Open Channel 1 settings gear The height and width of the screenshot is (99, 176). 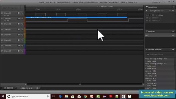pos(19,18)
